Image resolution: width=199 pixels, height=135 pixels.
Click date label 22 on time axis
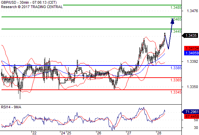click(x=34, y=133)
